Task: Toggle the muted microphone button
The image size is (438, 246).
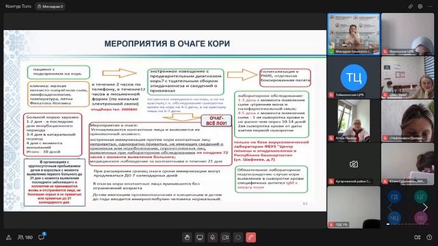Action: coord(213,237)
